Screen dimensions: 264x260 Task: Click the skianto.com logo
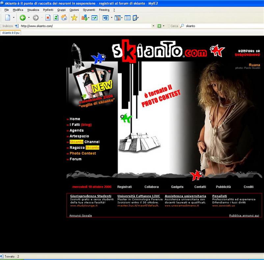pos(159,51)
